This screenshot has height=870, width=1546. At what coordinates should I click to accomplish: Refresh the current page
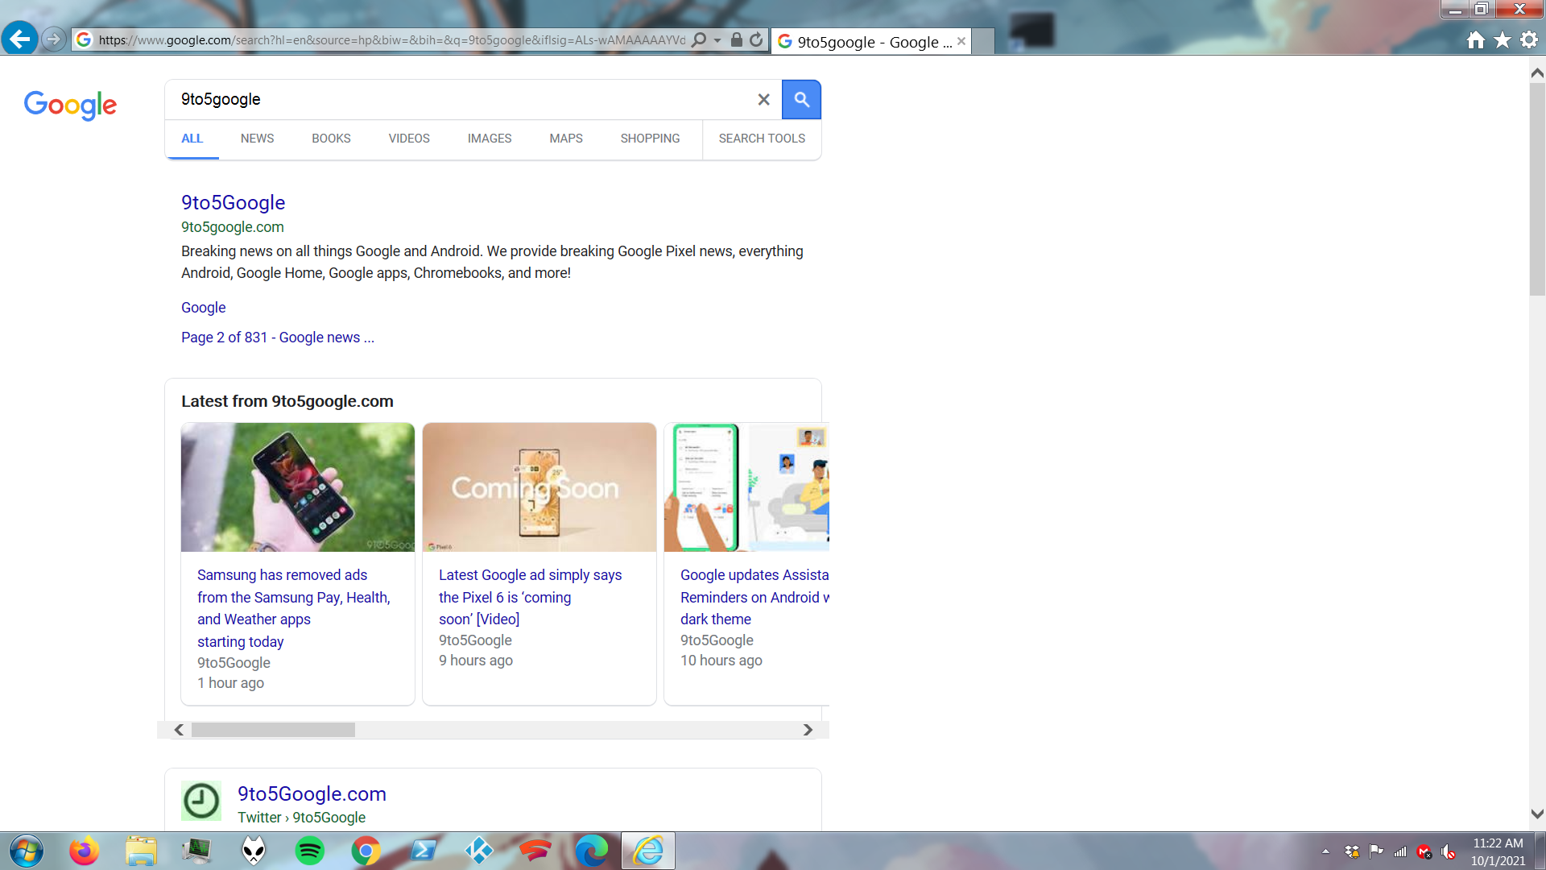[756, 39]
